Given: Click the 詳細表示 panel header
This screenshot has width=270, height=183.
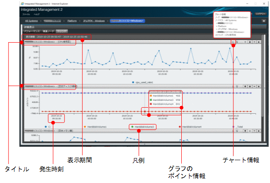Looking at the screenshot, I should pyautogui.click(x=144, y=27).
